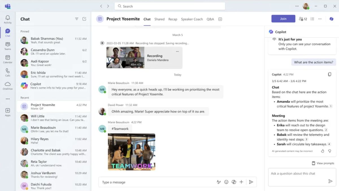Click the 'What are the action items?' prompt bubble
The width and height of the screenshot is (339, 191).
(x=313, y=62)
